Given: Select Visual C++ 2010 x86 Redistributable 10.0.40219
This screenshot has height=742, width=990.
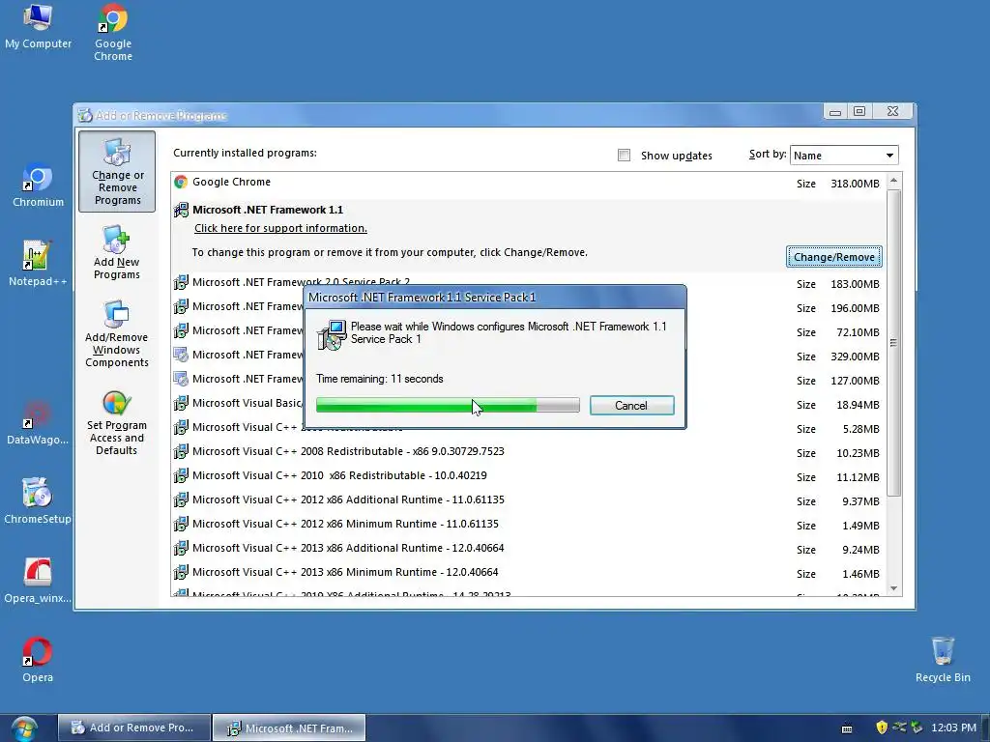Looking at the screenshot, I should pos(529,476).
